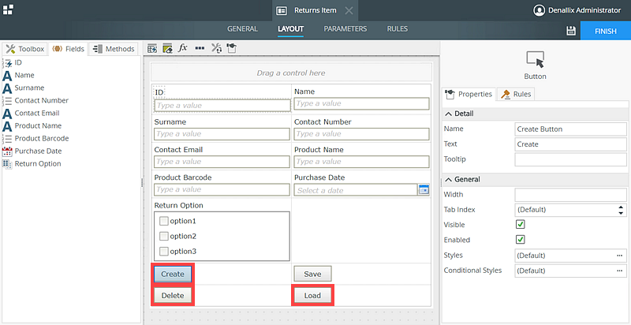Collapse the General properties section
This screenshot has width=631, height=325.
click(449, 179)
